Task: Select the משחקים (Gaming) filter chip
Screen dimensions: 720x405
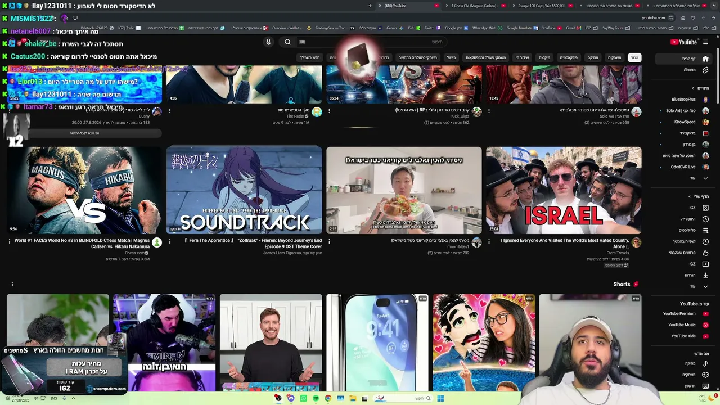Action: [615, 57]
